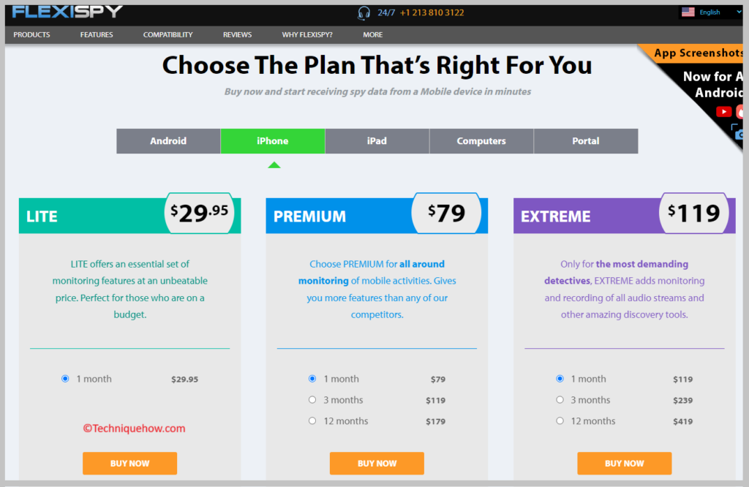Click BUY NOW for the Extreme plan

(625, 463)
